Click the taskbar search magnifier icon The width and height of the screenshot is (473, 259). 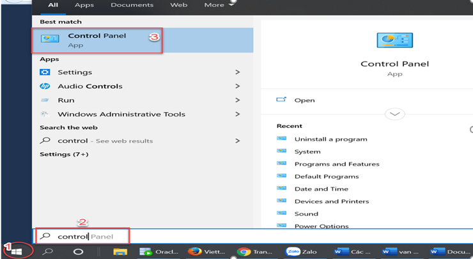pos(48,251)
